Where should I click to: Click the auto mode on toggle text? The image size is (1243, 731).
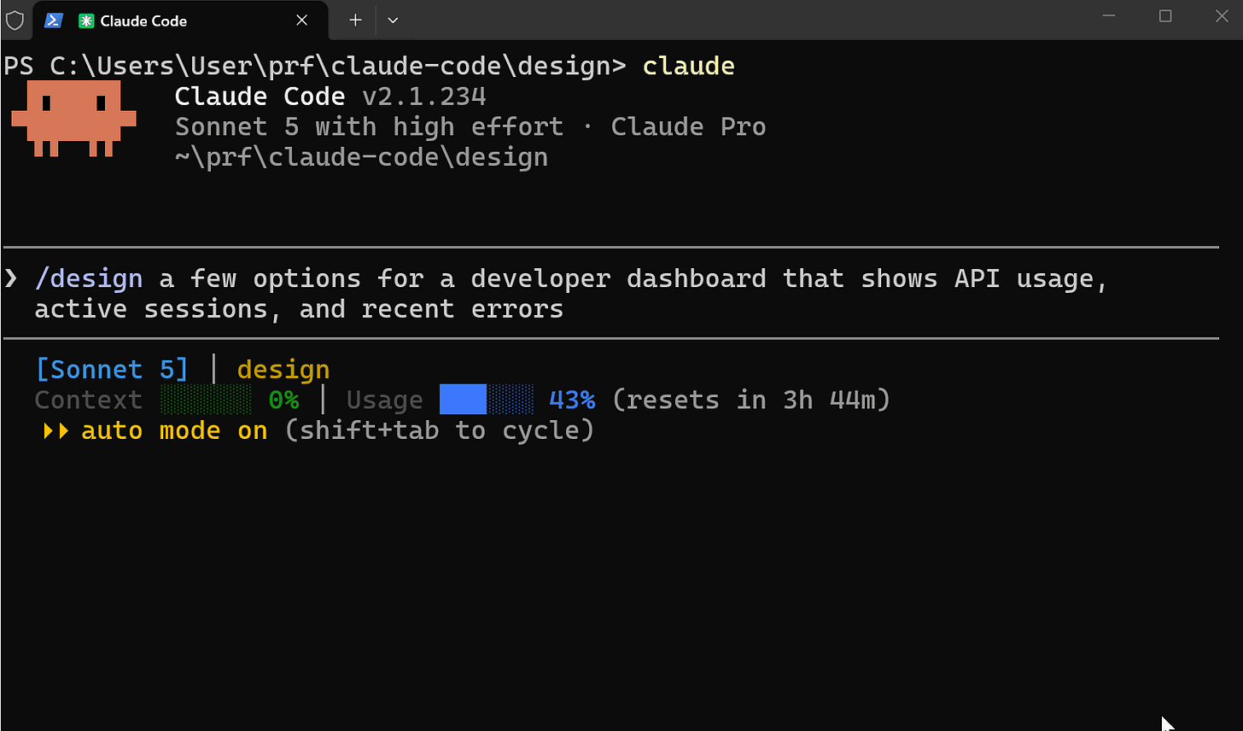click(x=174, y=430)
